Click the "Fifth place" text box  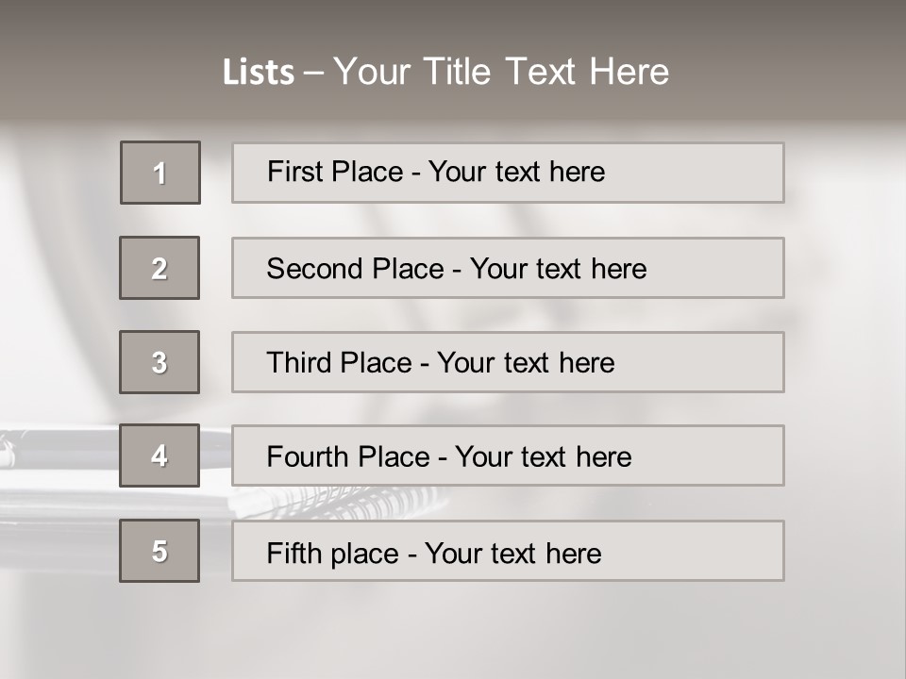click(x=508, y=551)
